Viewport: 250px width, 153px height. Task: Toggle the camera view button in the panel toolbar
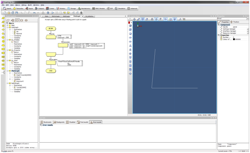point(165,19)
